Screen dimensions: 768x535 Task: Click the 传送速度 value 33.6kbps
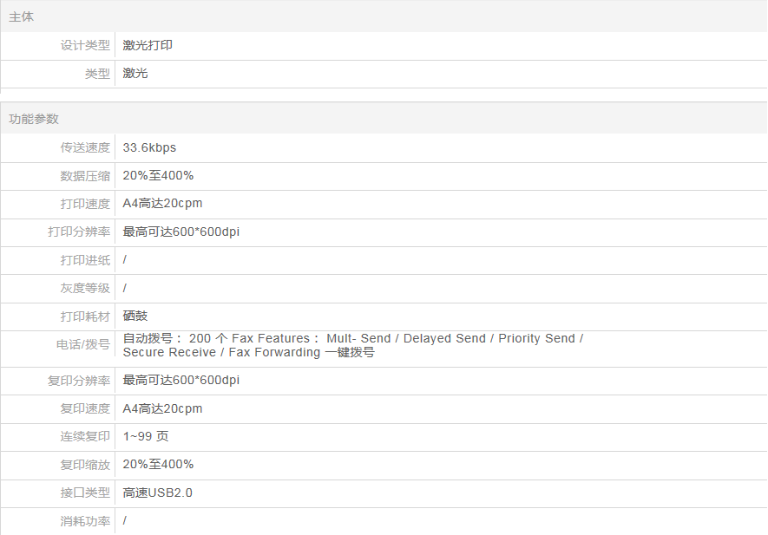149,147
